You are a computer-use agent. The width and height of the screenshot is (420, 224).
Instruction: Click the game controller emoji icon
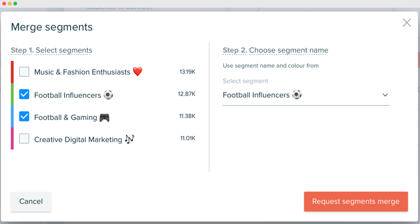[105, 117]
